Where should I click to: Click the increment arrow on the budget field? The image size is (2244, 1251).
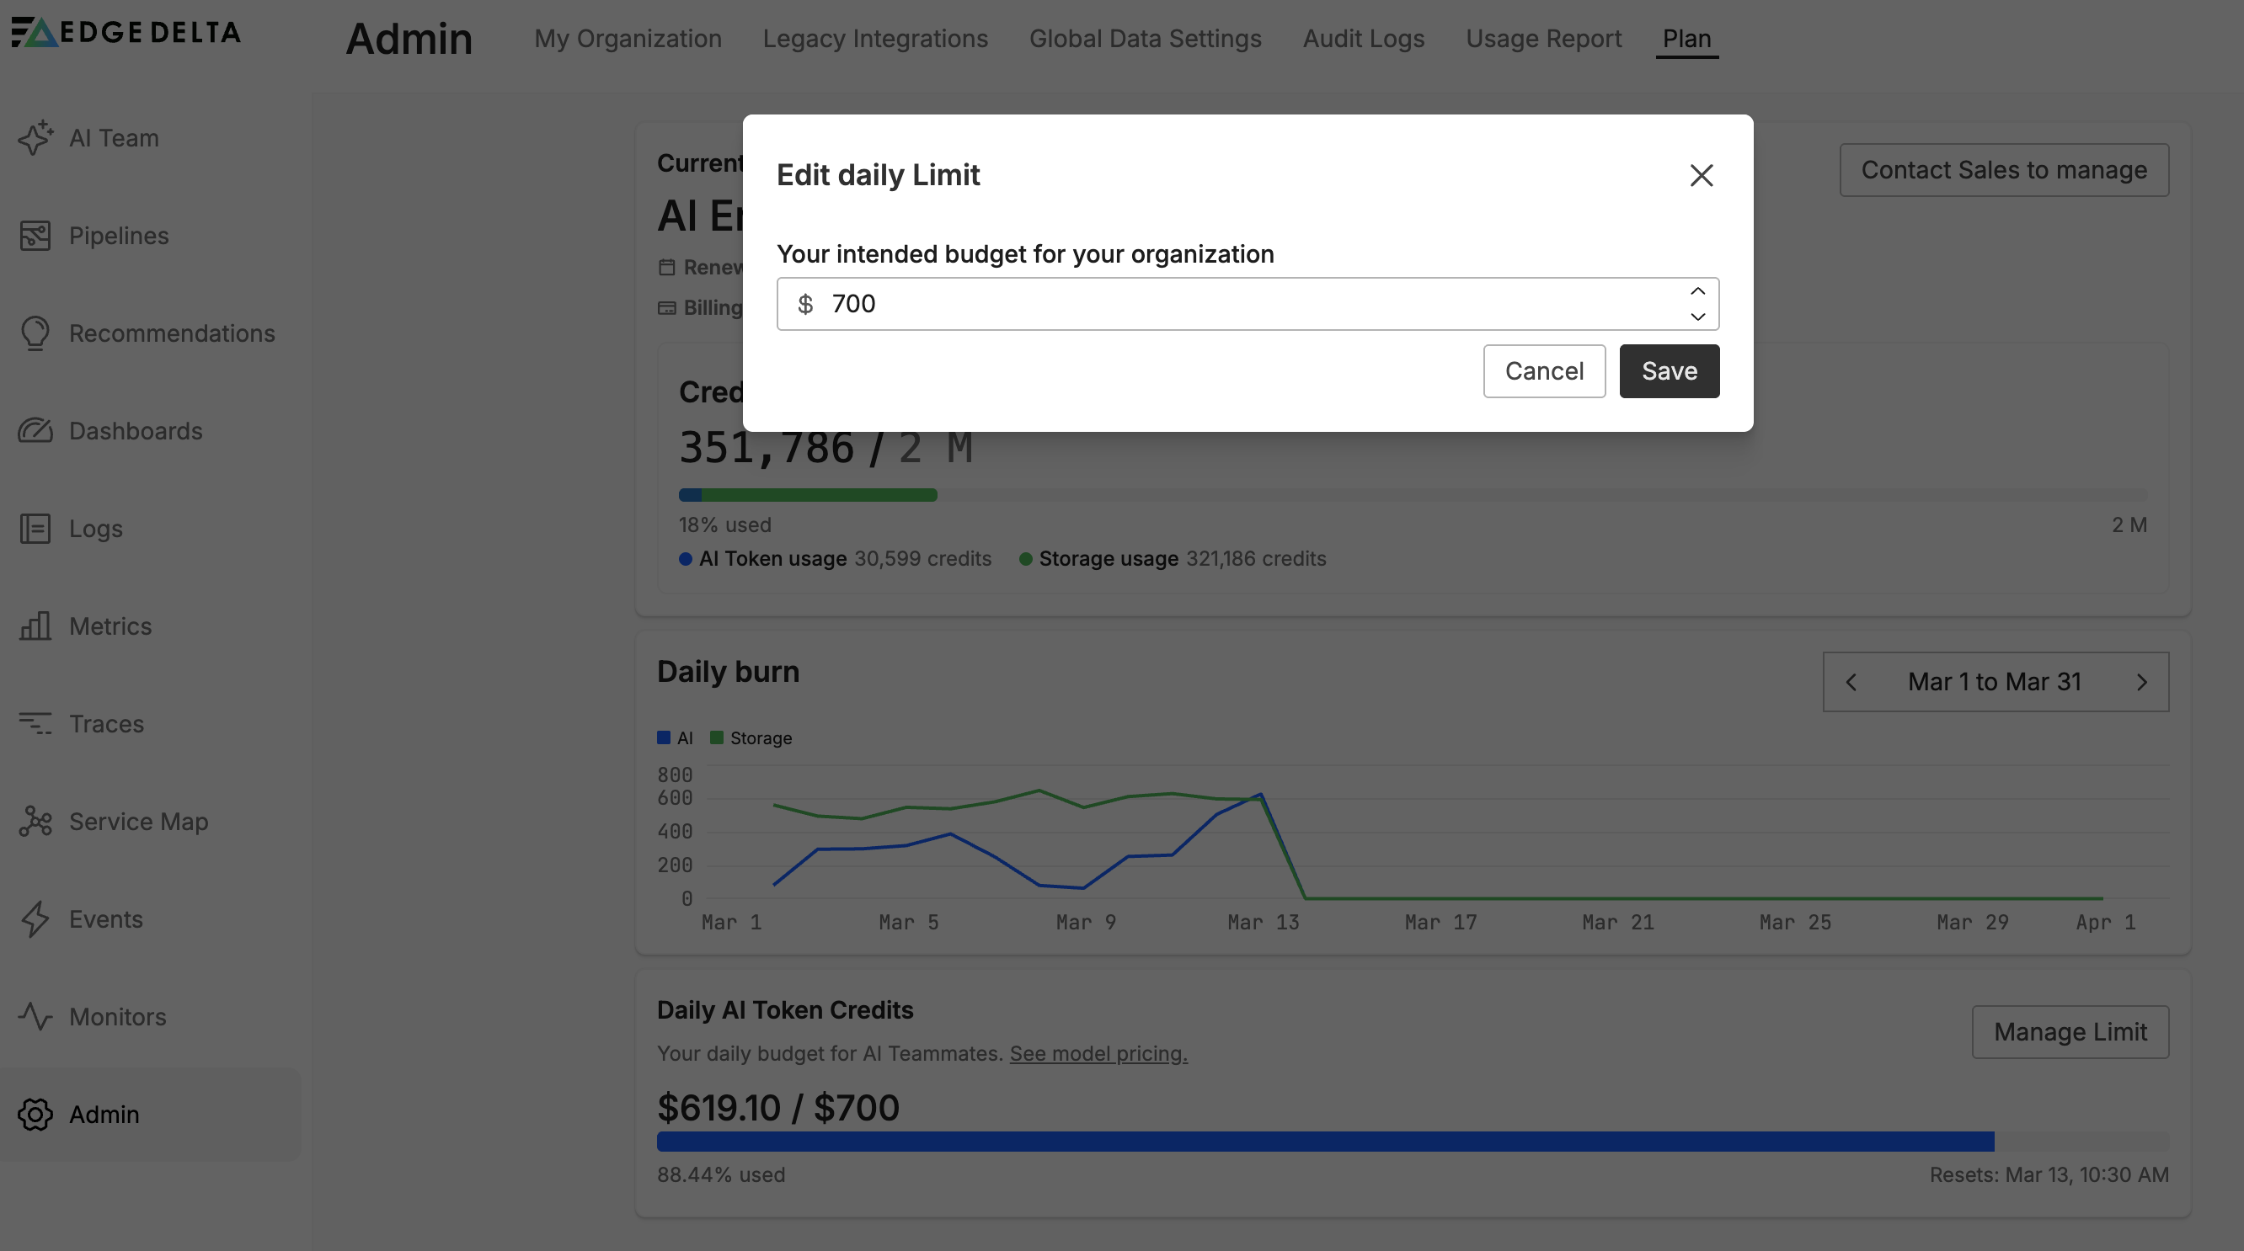[x=1697, y=290]
